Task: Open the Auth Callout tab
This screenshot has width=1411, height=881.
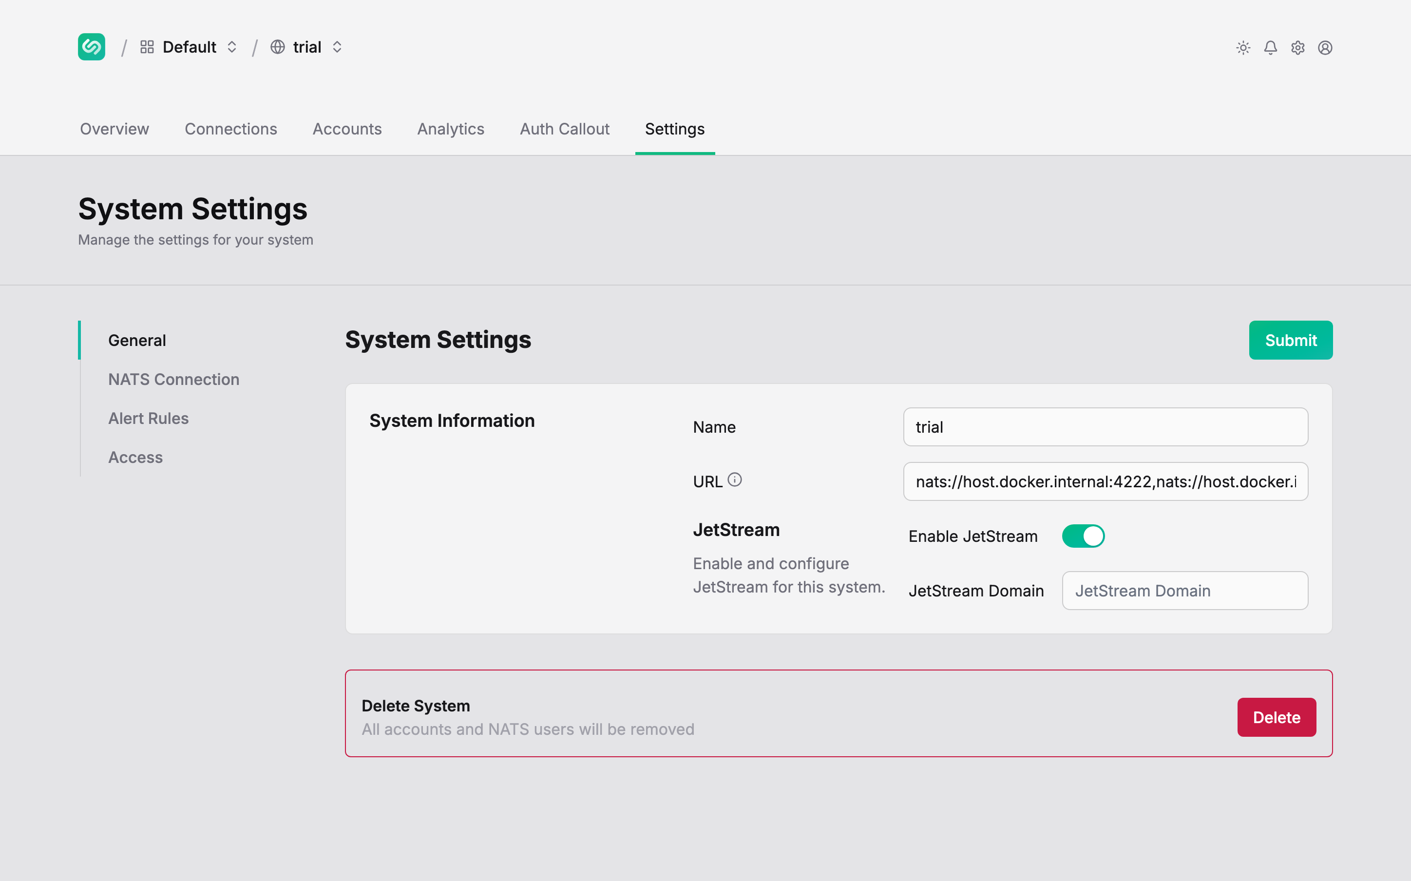Action: [x=565, y=129]
